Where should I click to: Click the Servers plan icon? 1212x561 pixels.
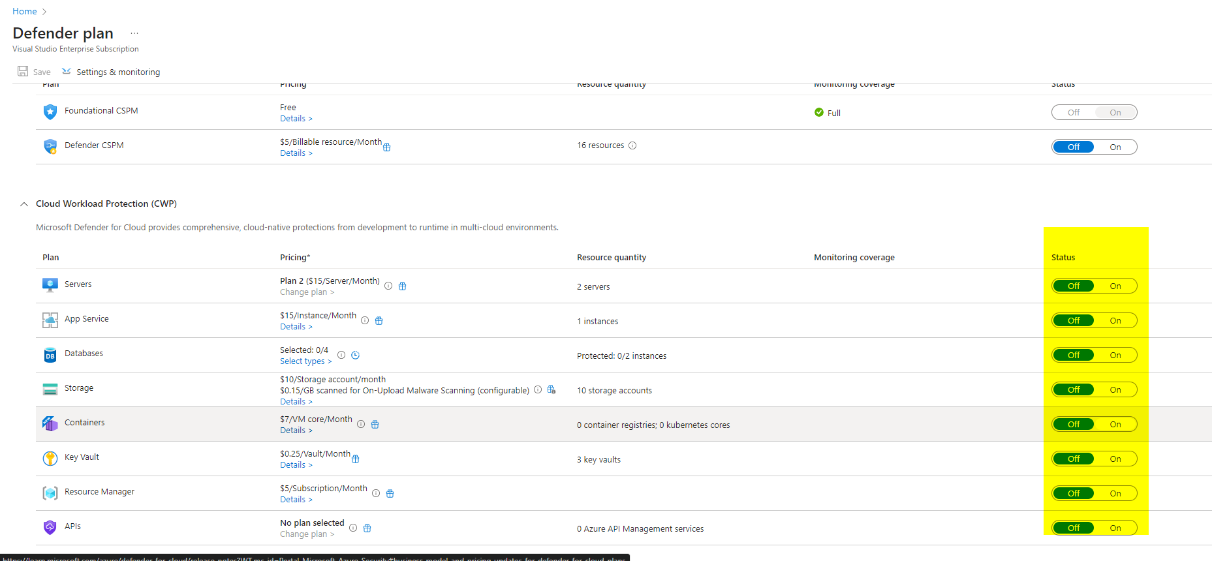point(50,285)
